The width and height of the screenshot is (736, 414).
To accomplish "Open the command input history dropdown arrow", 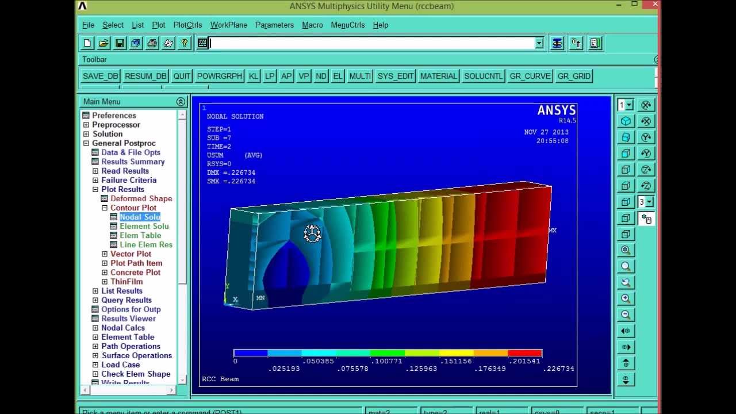I will (x=539, y=43).
